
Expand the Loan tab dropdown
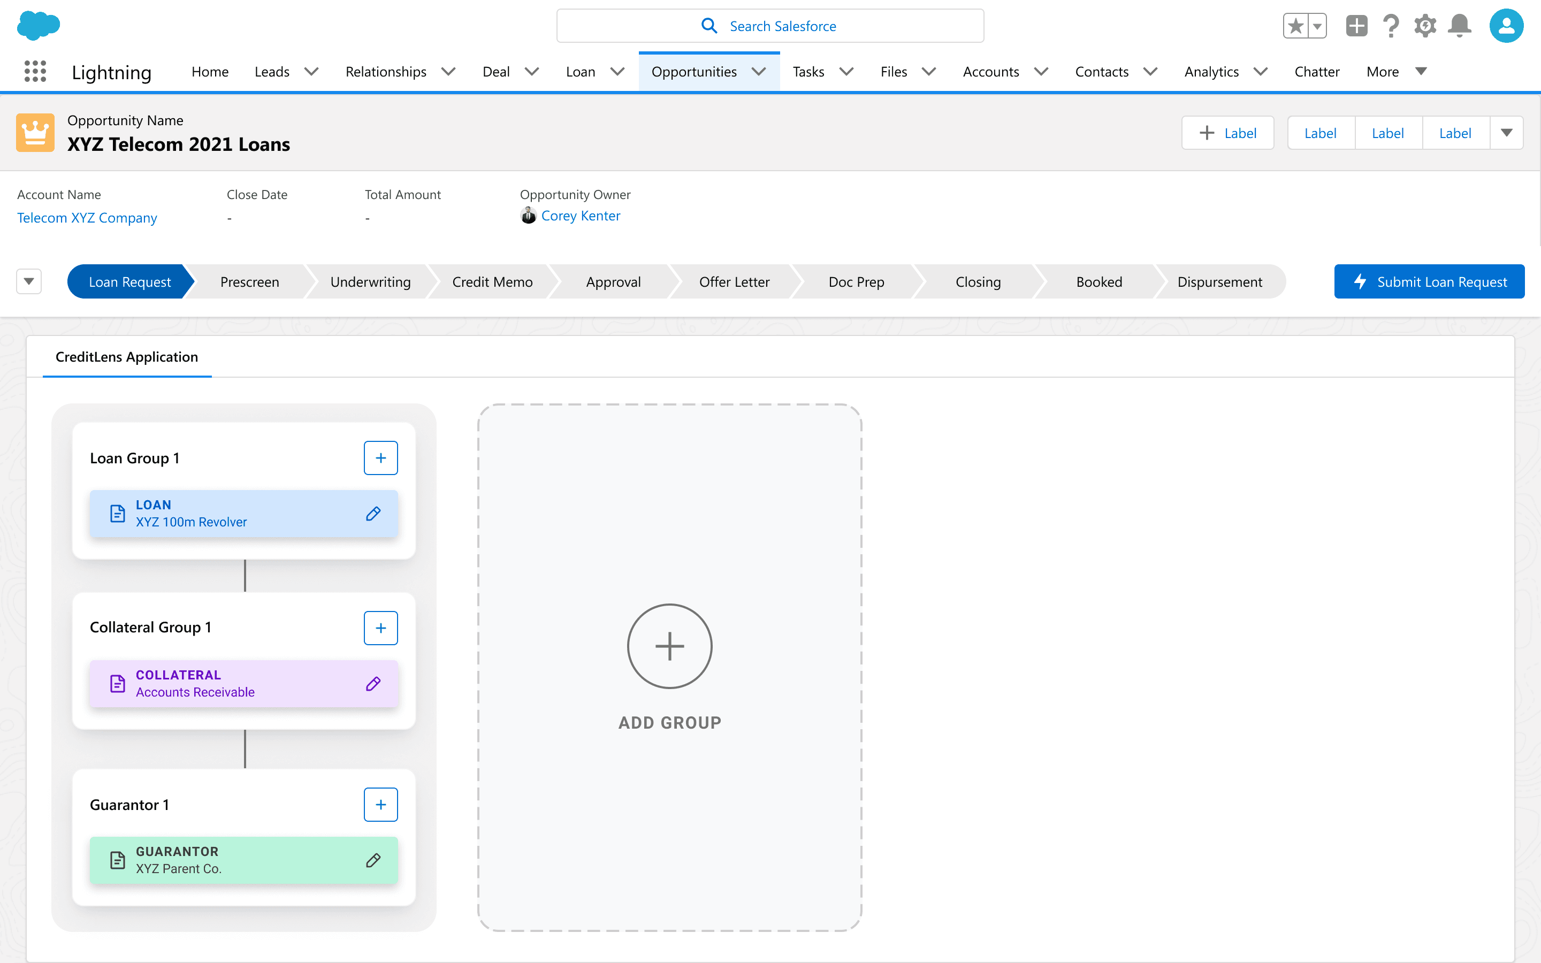617,71
